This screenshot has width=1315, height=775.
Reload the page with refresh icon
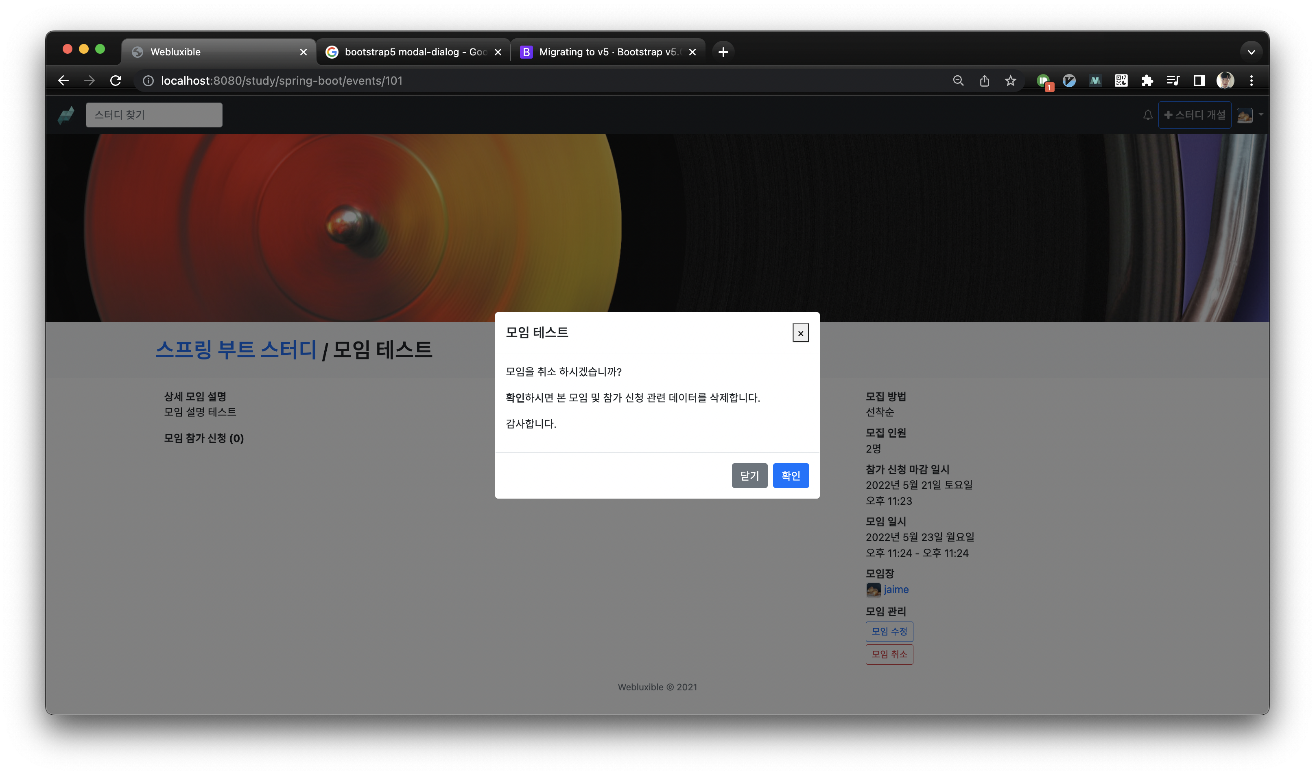[116, 81]
